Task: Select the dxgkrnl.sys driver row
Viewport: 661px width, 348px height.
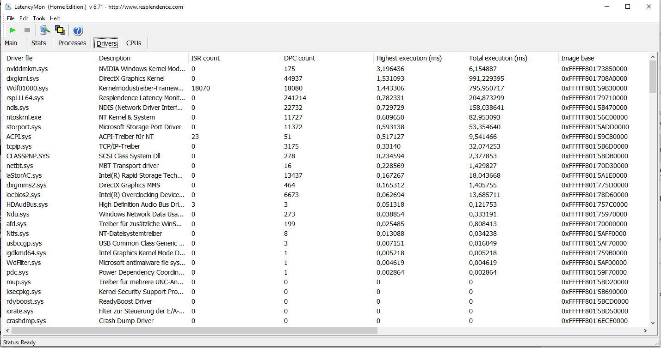Action: click(x=326, y=78)
